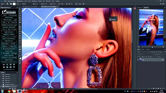Click the camera snapshot icon in History panel
166x93 pixels.
tap(13, 88)
